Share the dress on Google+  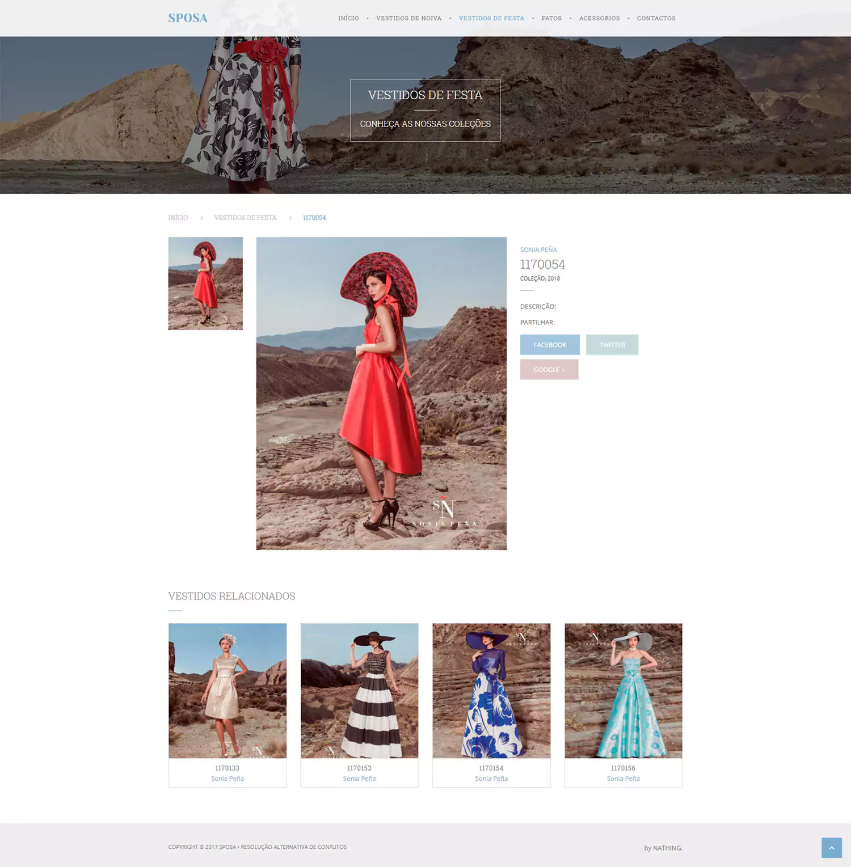[x=549, y=369]
